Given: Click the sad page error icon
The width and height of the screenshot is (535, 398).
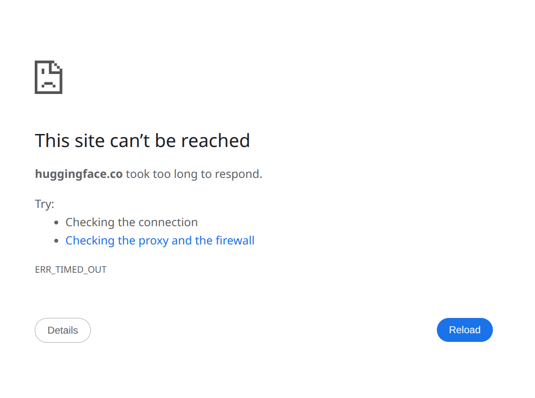Looking at the screenshot, I should click(48, 77).
